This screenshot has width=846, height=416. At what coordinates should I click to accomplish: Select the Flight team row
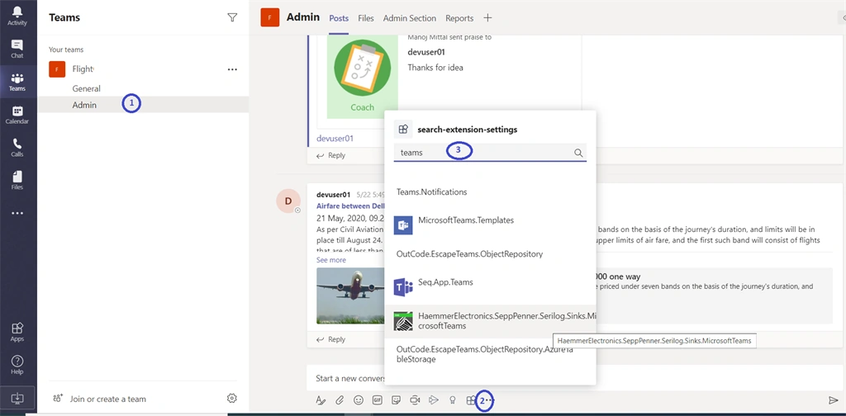tap(143, 69)
